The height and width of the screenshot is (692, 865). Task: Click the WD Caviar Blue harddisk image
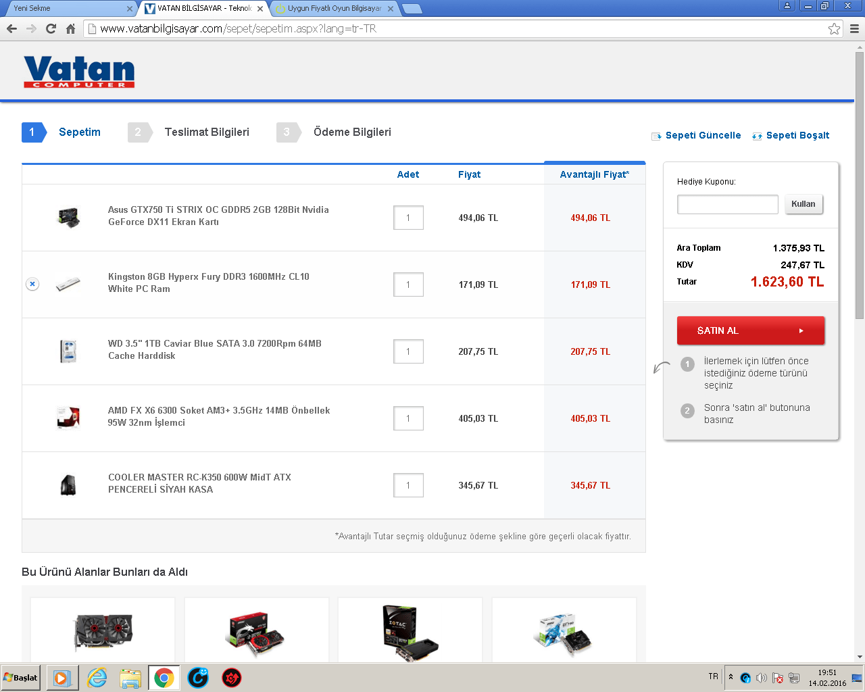point(68,351)
